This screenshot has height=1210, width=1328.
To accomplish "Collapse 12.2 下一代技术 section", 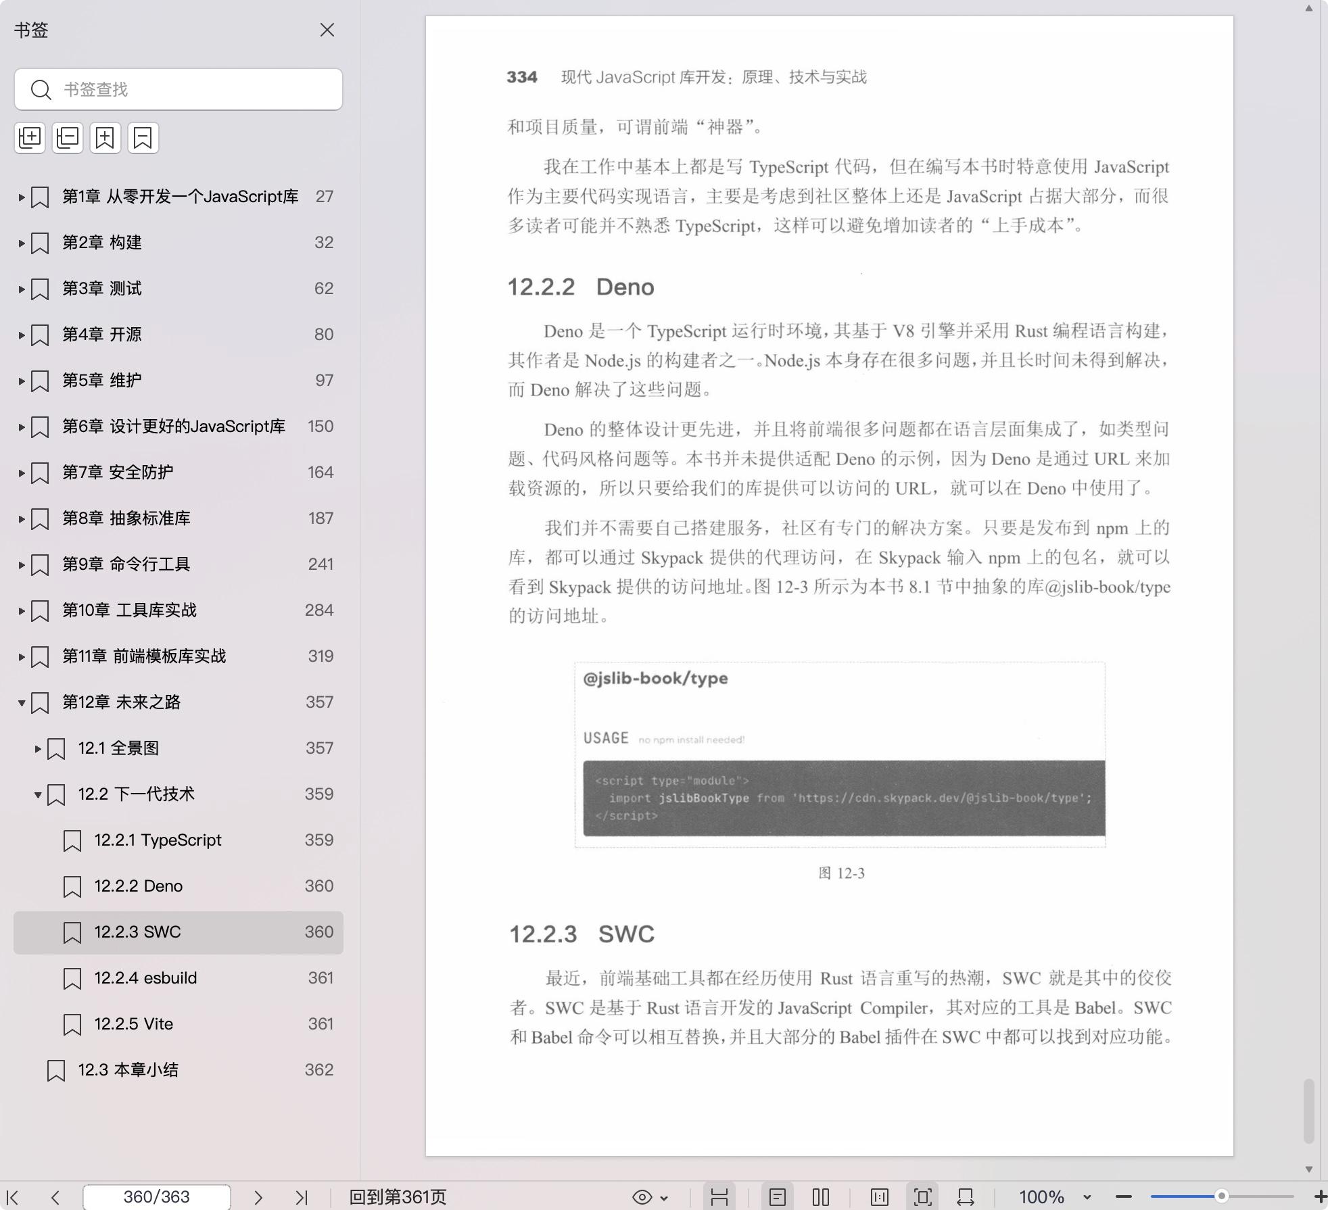I will click(38, 795).
